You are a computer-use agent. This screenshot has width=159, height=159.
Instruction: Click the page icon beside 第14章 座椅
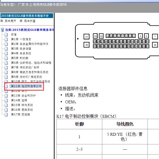pyautogui.click(x=6, y=101)
